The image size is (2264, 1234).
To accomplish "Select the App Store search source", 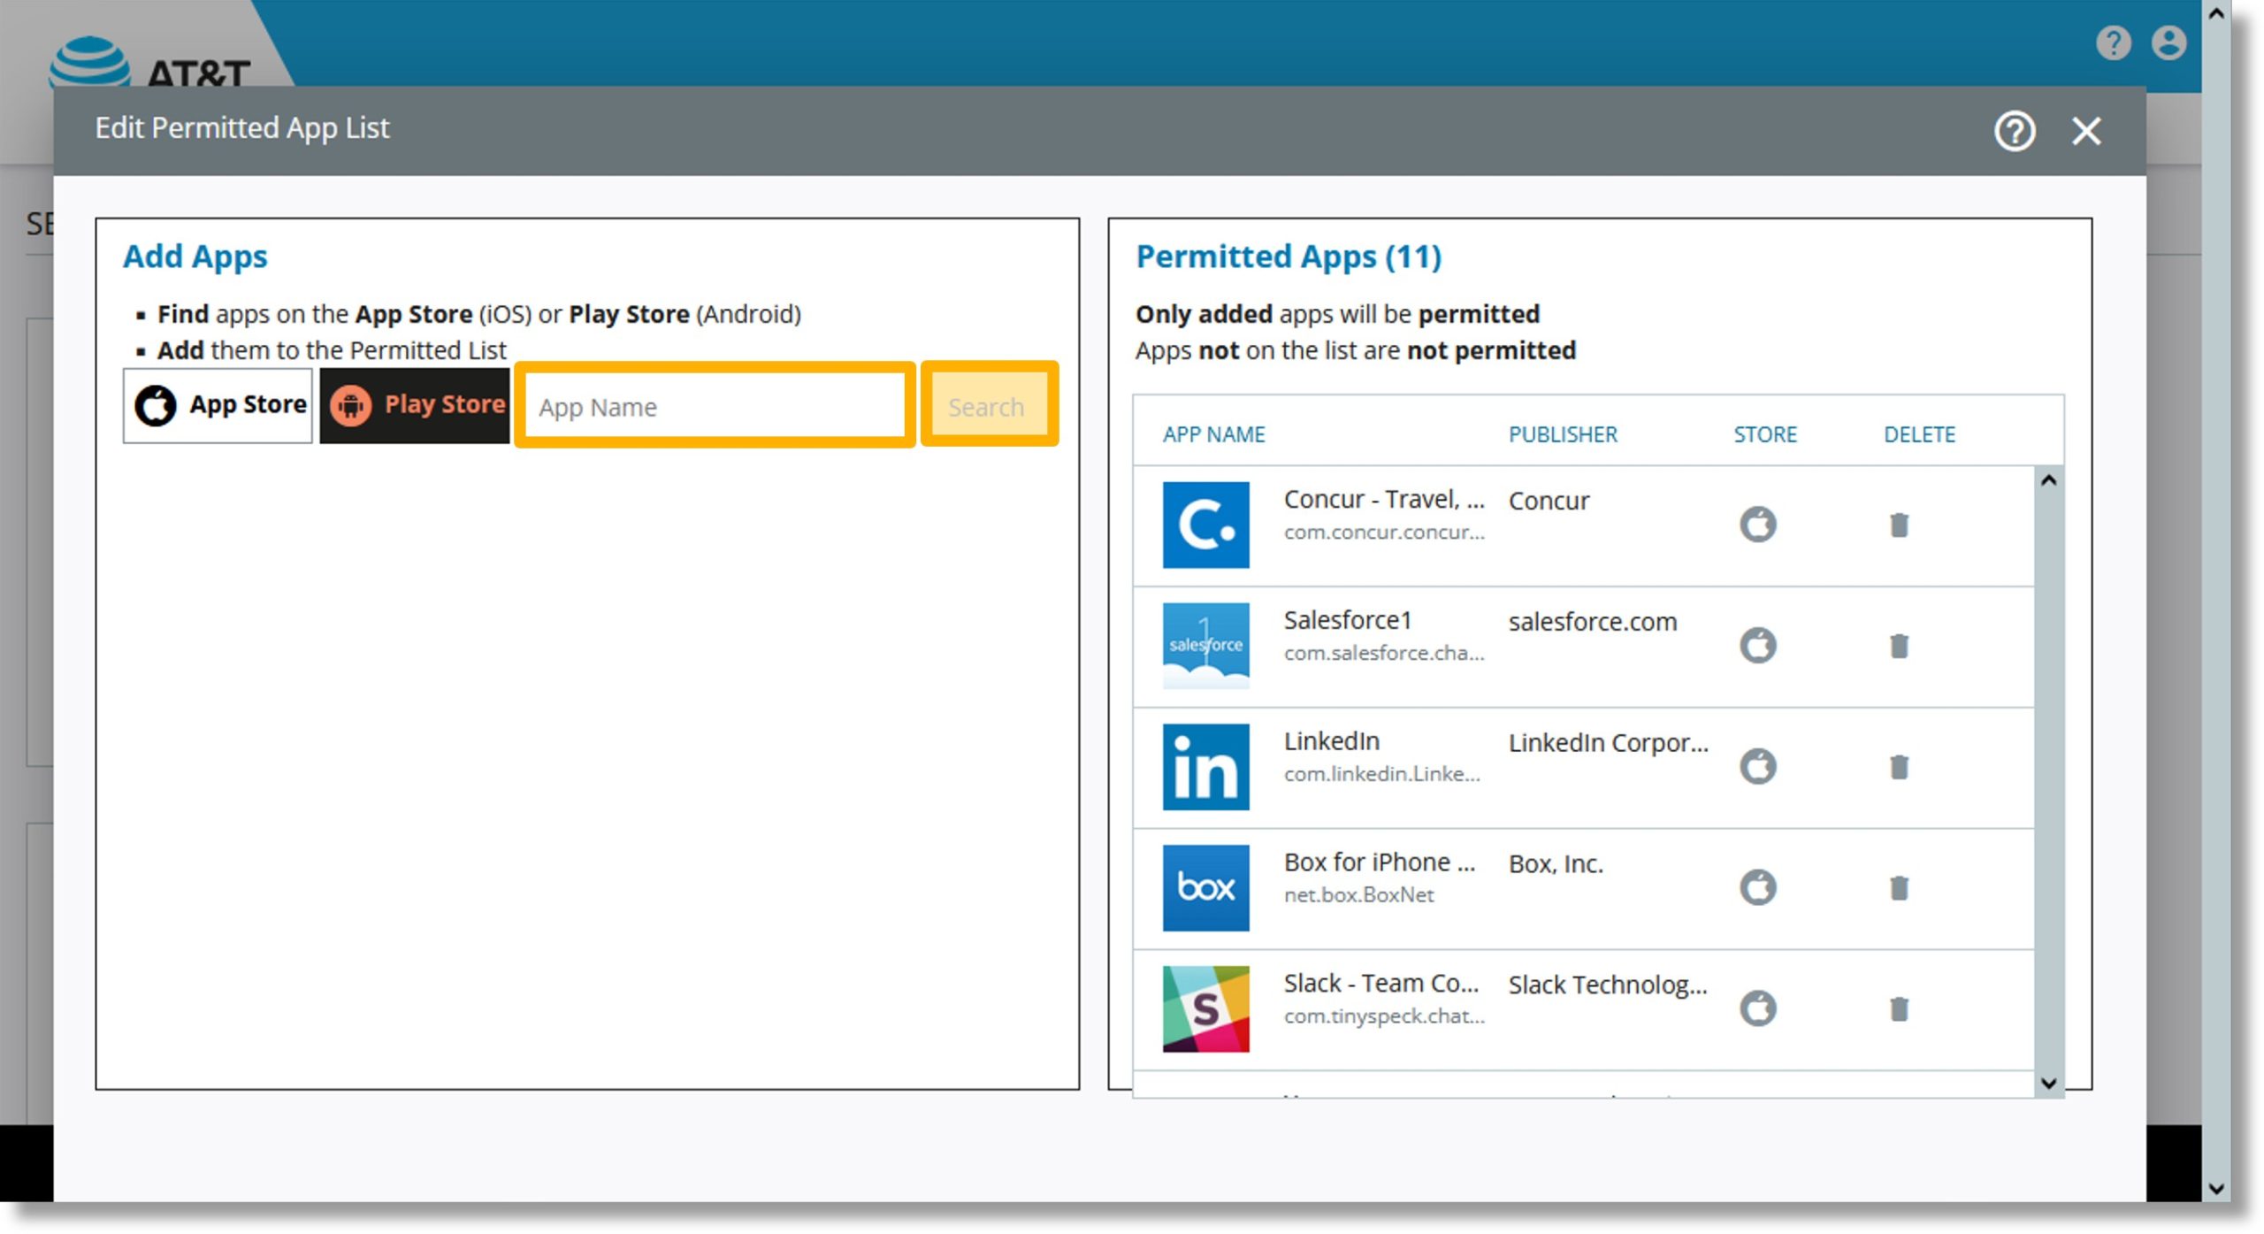I will (x=218, y=405).
